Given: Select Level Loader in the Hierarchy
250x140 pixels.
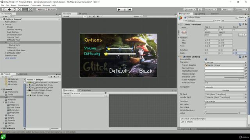Looking at the screenshot, I should pos(11,58).
